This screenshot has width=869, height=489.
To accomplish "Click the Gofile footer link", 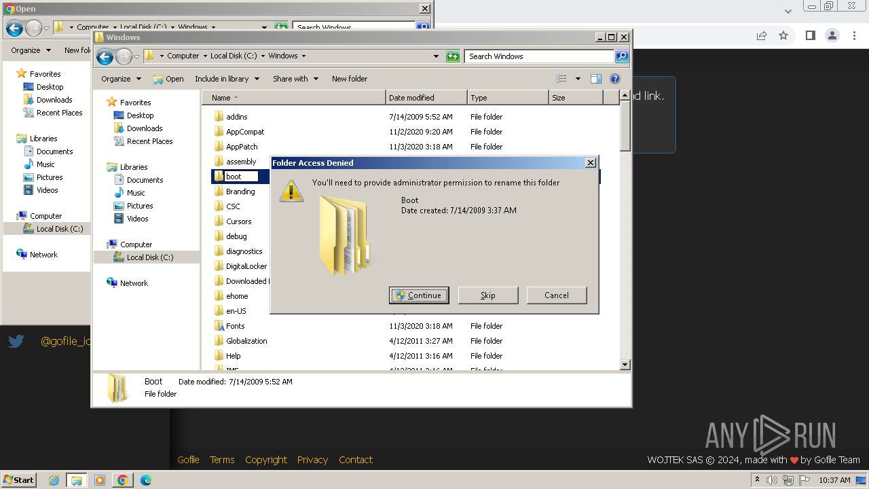I will (x=188, y=460).
